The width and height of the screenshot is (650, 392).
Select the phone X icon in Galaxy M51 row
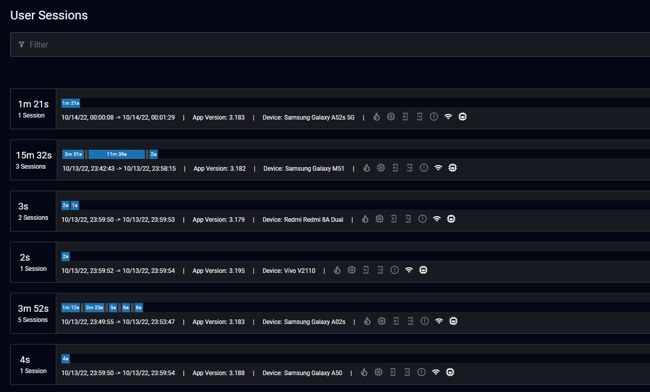tap(395, 168)
